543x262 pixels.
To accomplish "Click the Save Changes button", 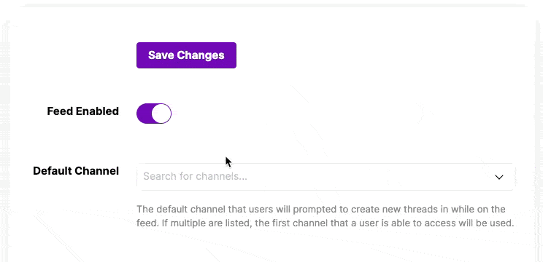I will pos(186,55).
